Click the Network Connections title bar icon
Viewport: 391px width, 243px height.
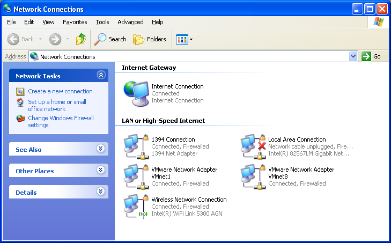pos(8,9)
